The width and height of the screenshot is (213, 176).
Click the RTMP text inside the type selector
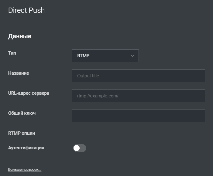pos(83,56)
